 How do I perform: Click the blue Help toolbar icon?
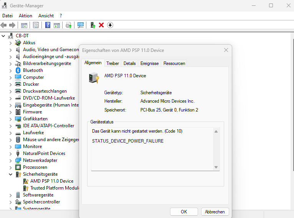[x=48, y=25]
